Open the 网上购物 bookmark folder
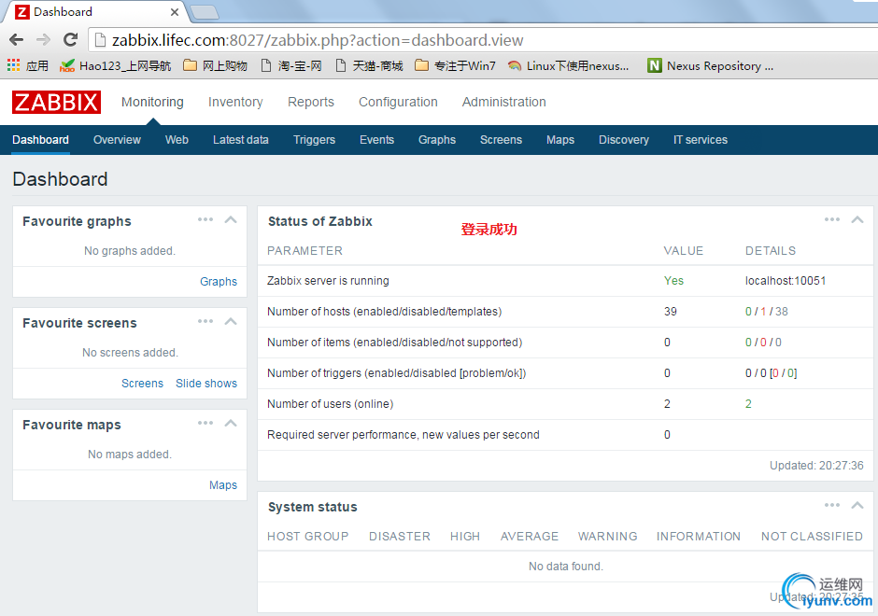Image resolution: width=878 pixels, height=616 pixels. 216,66
